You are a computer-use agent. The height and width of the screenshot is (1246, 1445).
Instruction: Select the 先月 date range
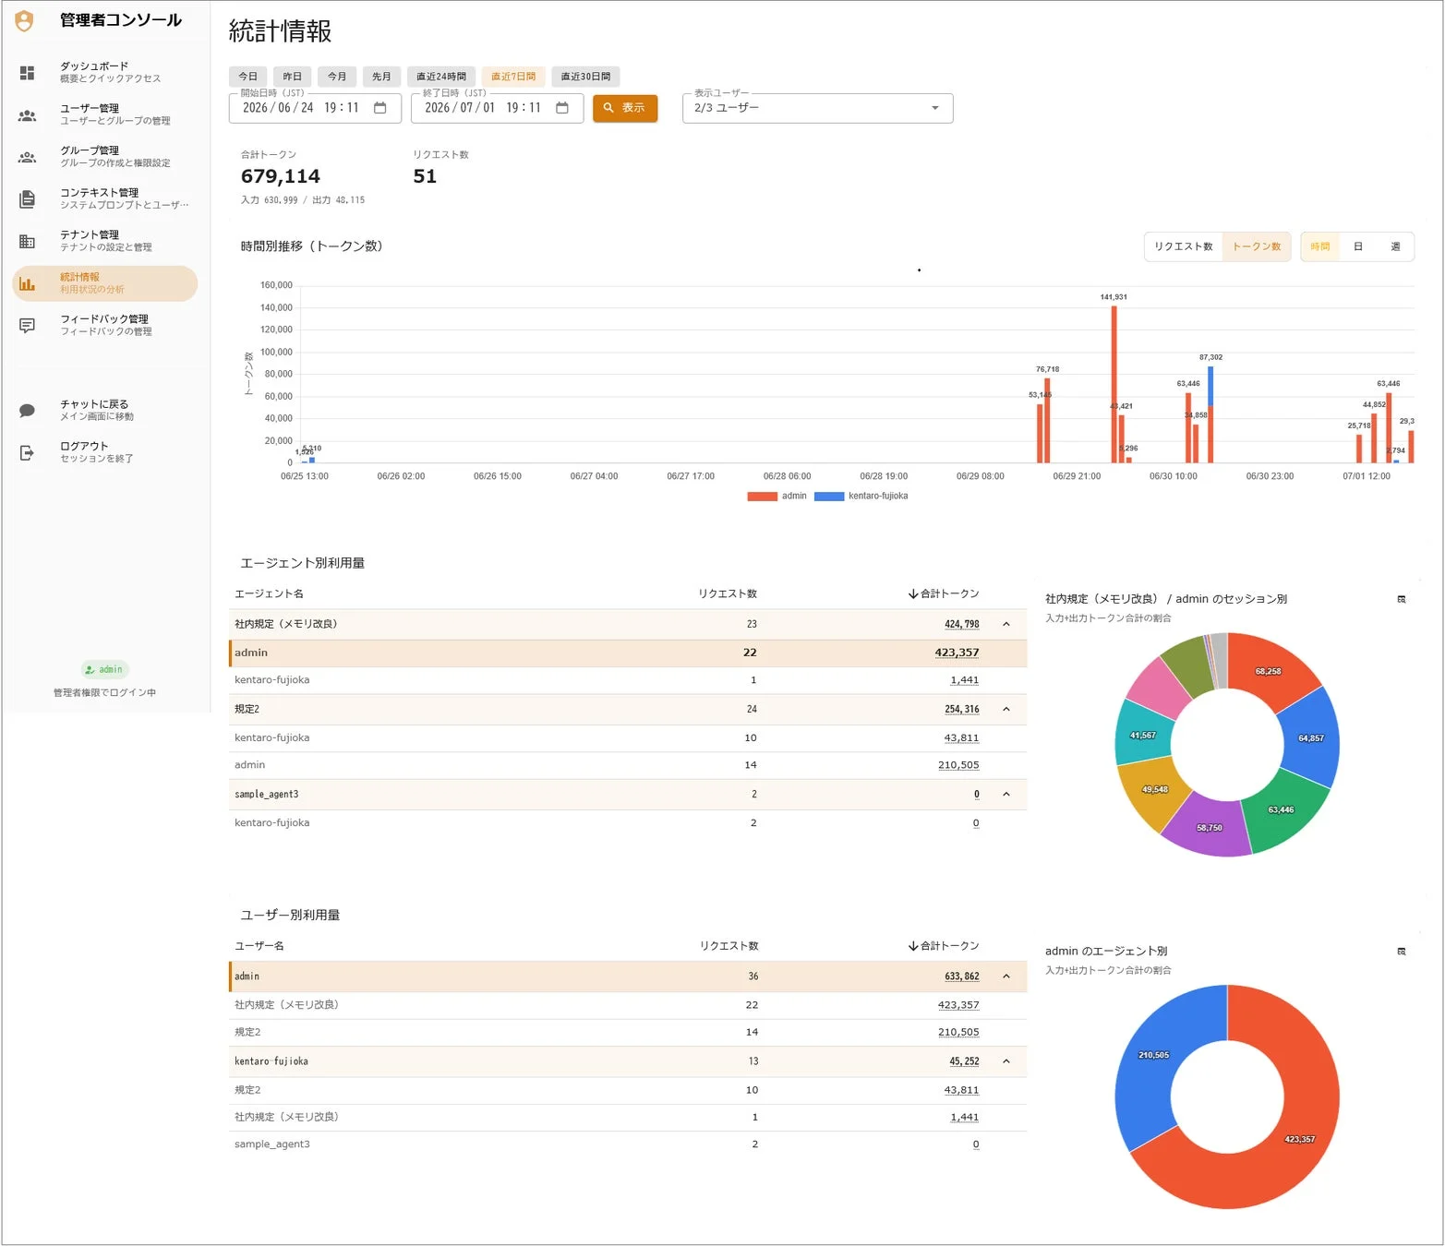point(381,77)
